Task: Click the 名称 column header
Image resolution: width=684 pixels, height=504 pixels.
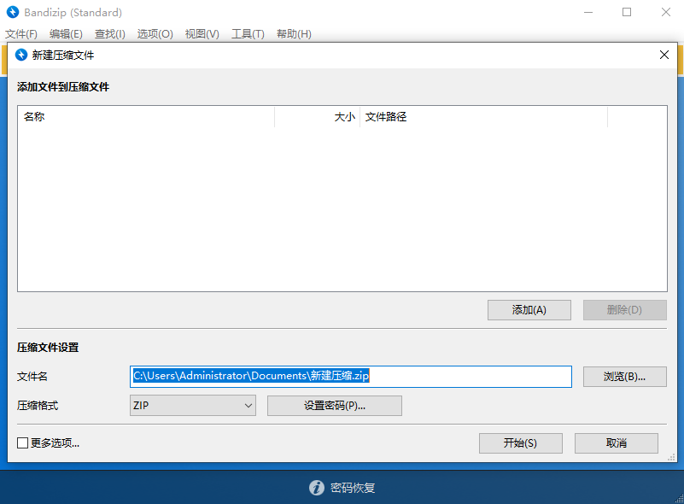Action: [145, 117]
